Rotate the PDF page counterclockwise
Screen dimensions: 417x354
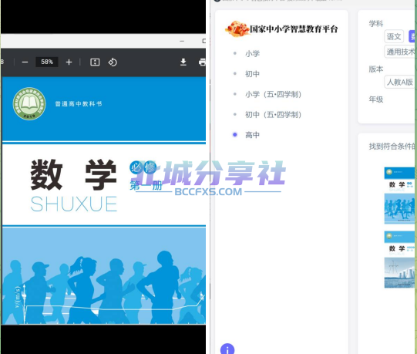[x=113, y=62]
